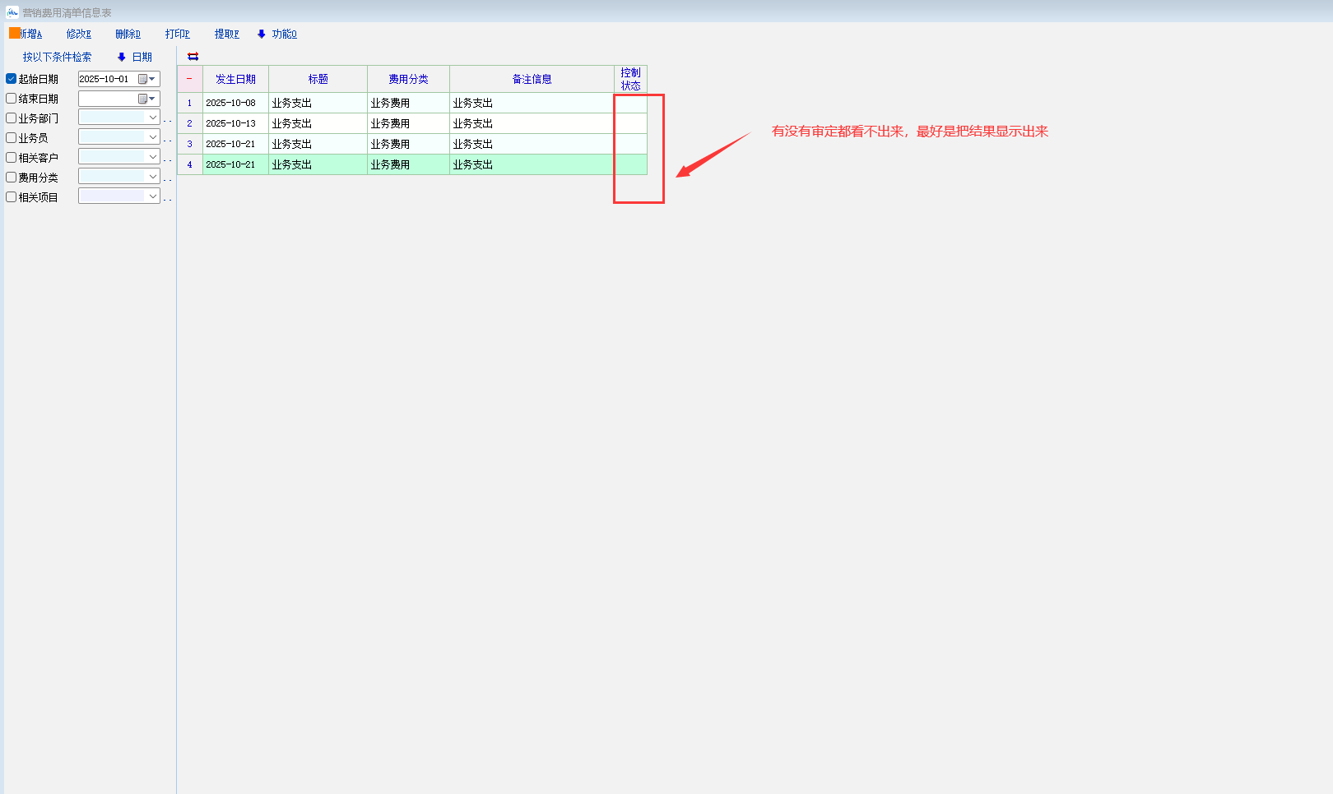Screen dimensions: 1333x794
Task: Expand the 费用分类 dropdown
Action: [x=152, y=177]
